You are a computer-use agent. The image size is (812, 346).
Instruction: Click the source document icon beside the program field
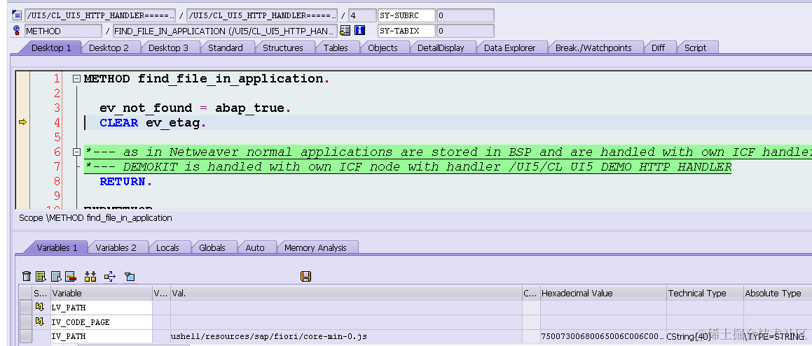[x=16, y=15]
